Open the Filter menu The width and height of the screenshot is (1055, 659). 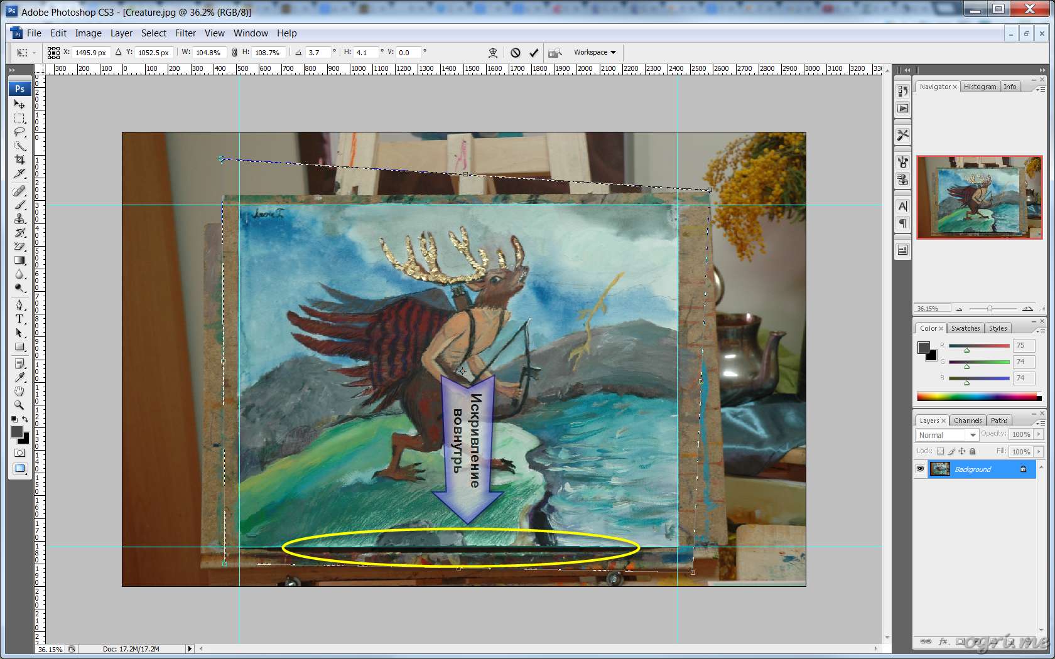coord(185,33)
